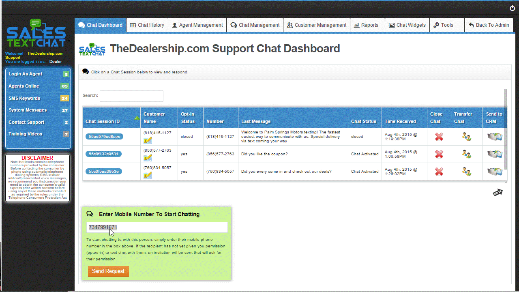
Task: Close chat for session 55c0f5aa3953e
Action: pyautogui.click(x=439, y=172)
